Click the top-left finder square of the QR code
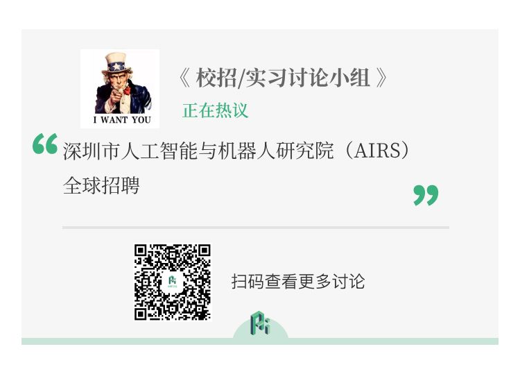520x383 pixels. tap(141, 250)
